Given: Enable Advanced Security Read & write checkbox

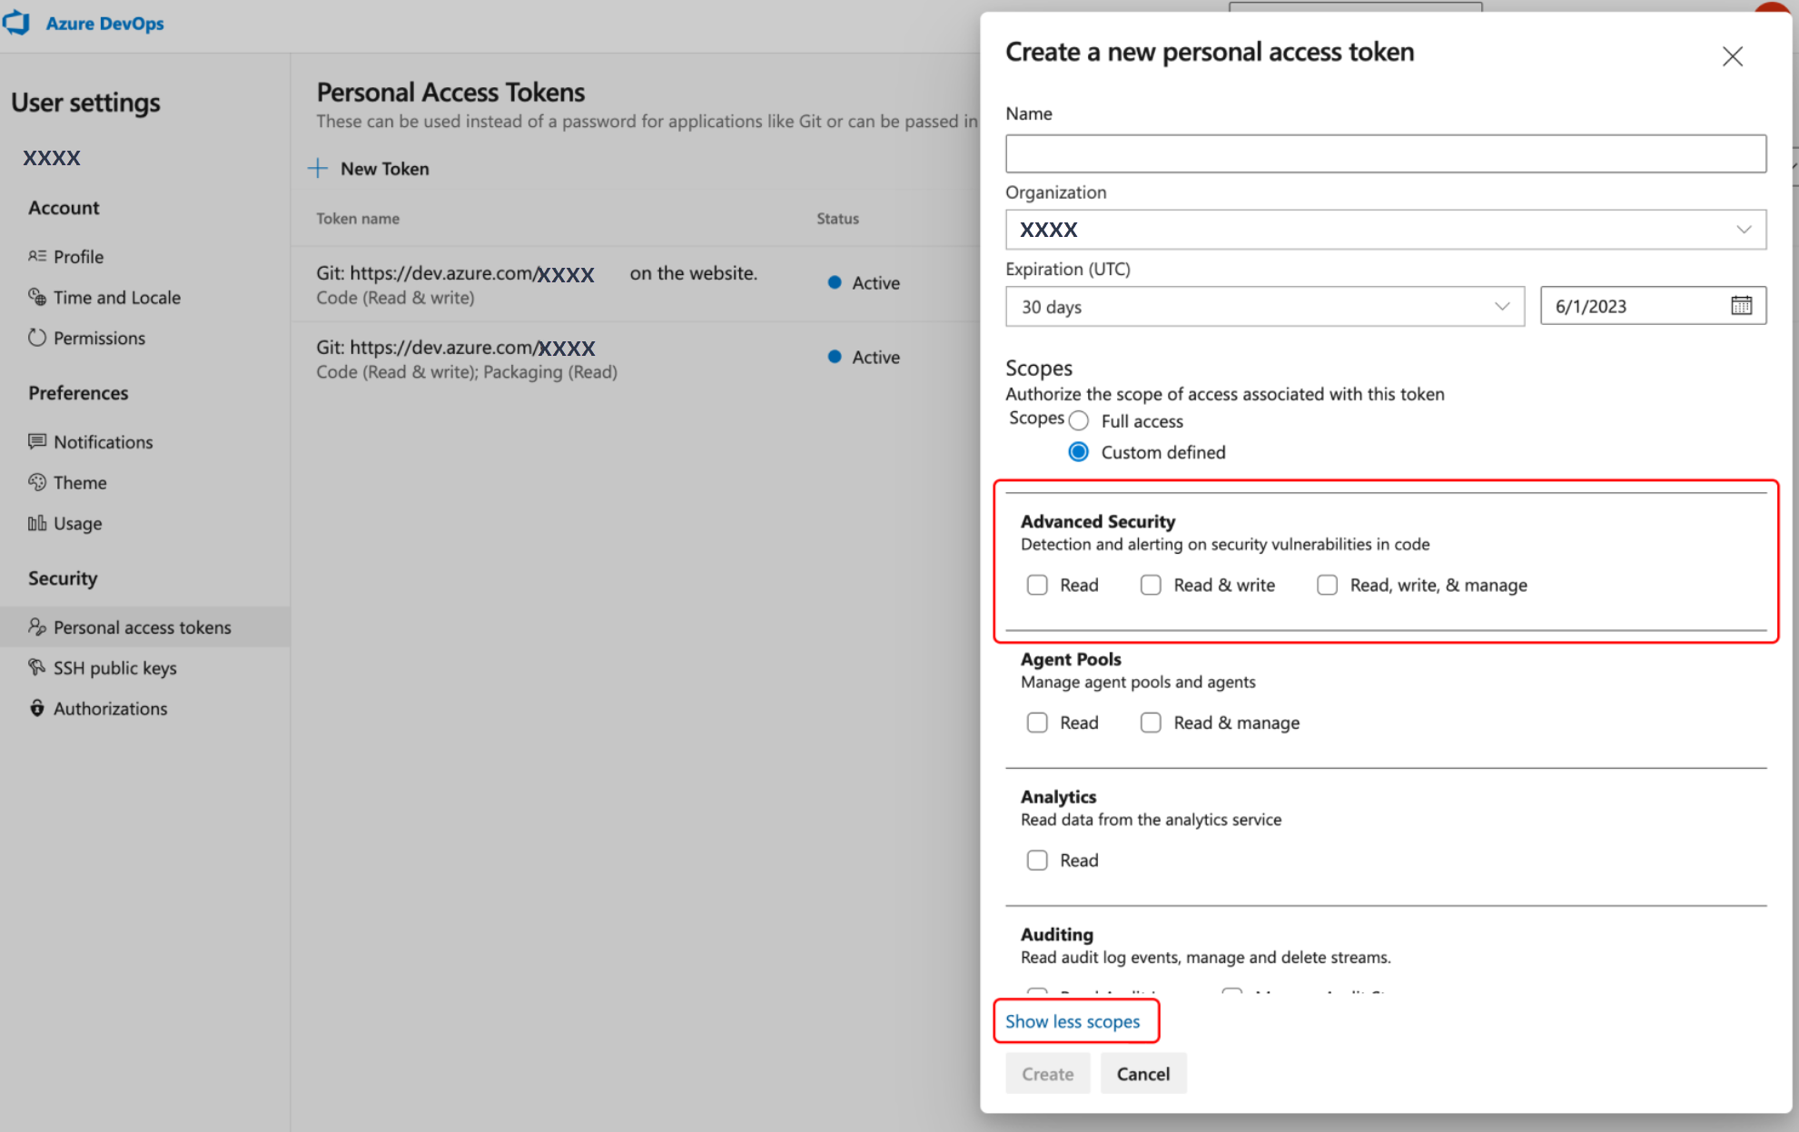Looking at the screenshot, I should (1150, 585).
